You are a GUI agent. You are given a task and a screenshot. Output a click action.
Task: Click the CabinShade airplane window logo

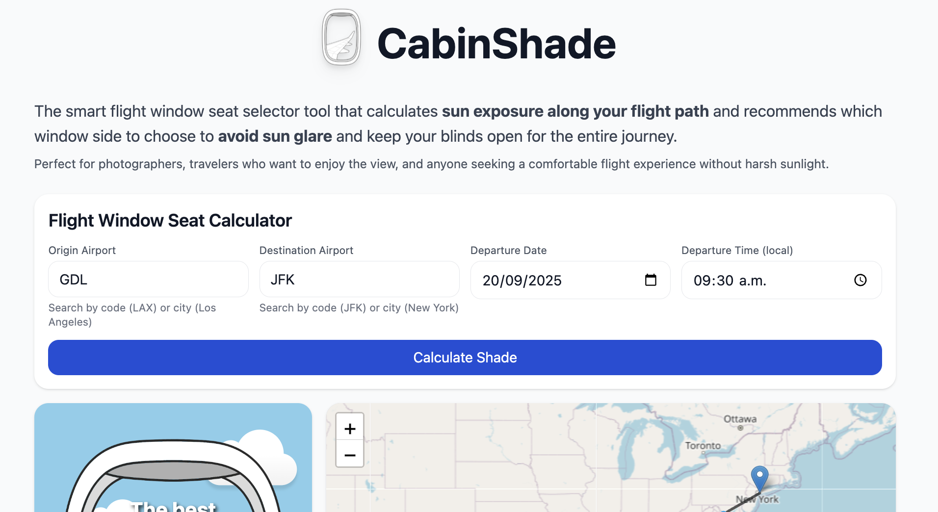[341, 38]
